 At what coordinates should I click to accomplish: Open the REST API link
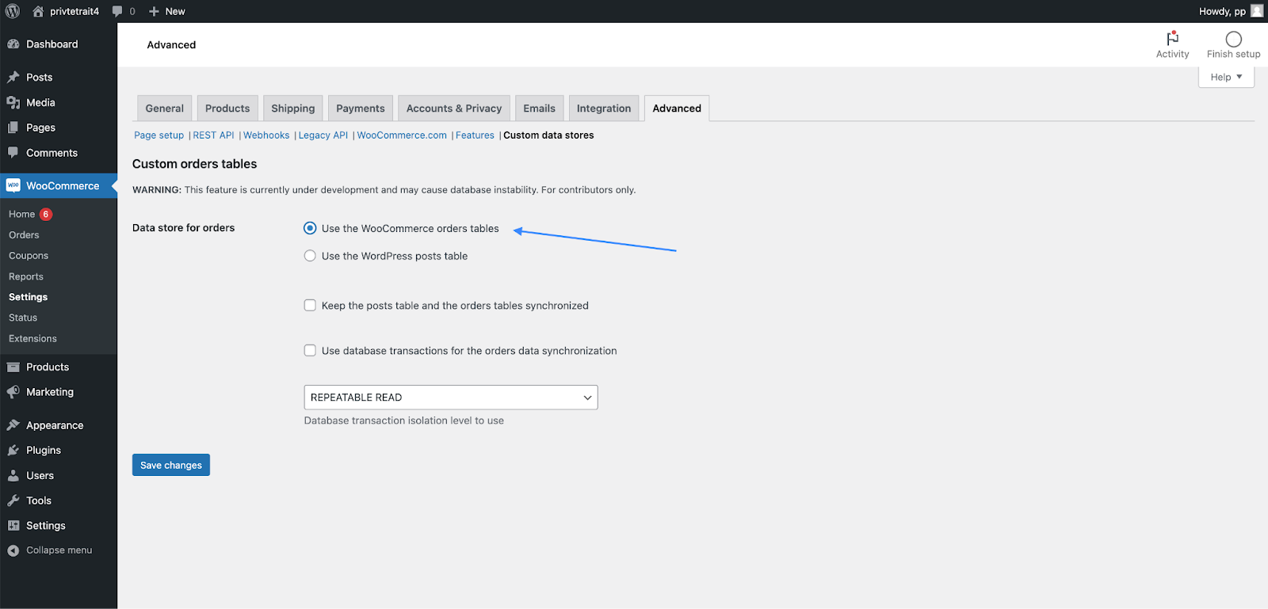214,135
